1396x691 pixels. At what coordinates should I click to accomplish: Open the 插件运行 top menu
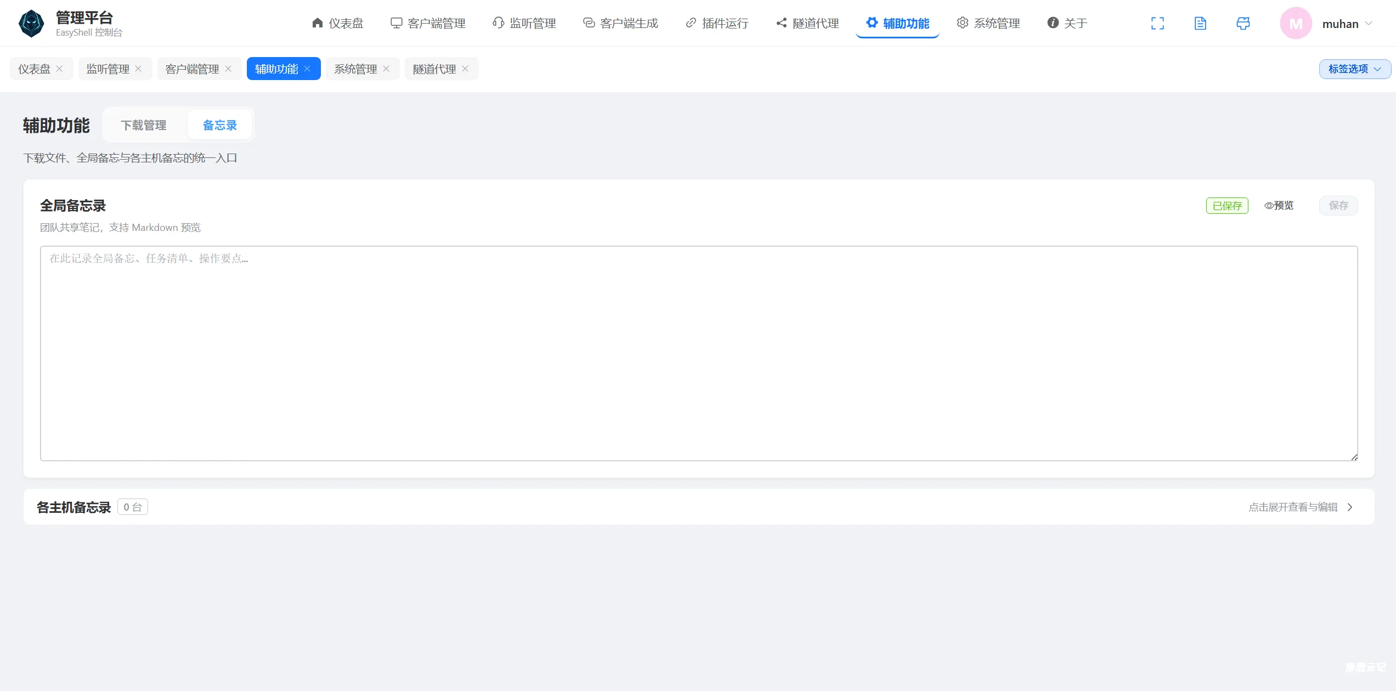(717, 23)
